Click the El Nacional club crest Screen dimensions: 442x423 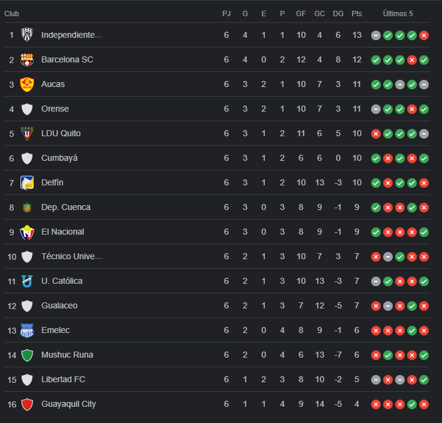[27, 232]
